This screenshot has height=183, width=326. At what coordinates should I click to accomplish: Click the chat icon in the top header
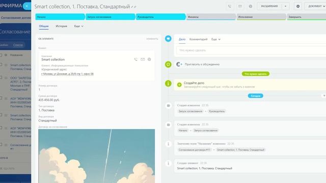(251, 6)
